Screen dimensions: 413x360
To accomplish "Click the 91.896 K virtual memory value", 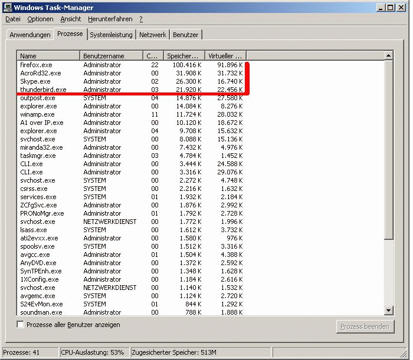I will pos(230,65).
